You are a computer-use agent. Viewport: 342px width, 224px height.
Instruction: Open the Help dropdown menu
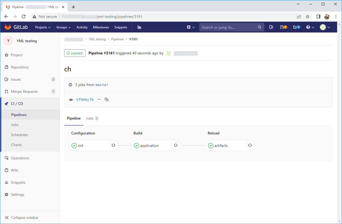(x=310, y=27)
